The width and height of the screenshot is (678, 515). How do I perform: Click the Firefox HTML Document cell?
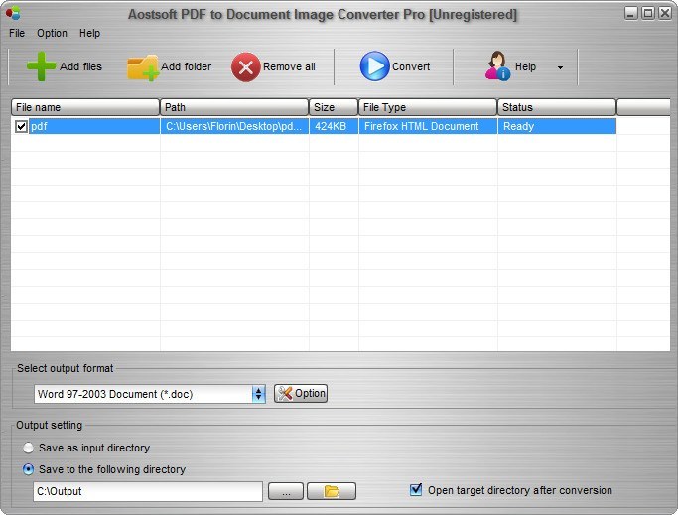tap(428, 126)
